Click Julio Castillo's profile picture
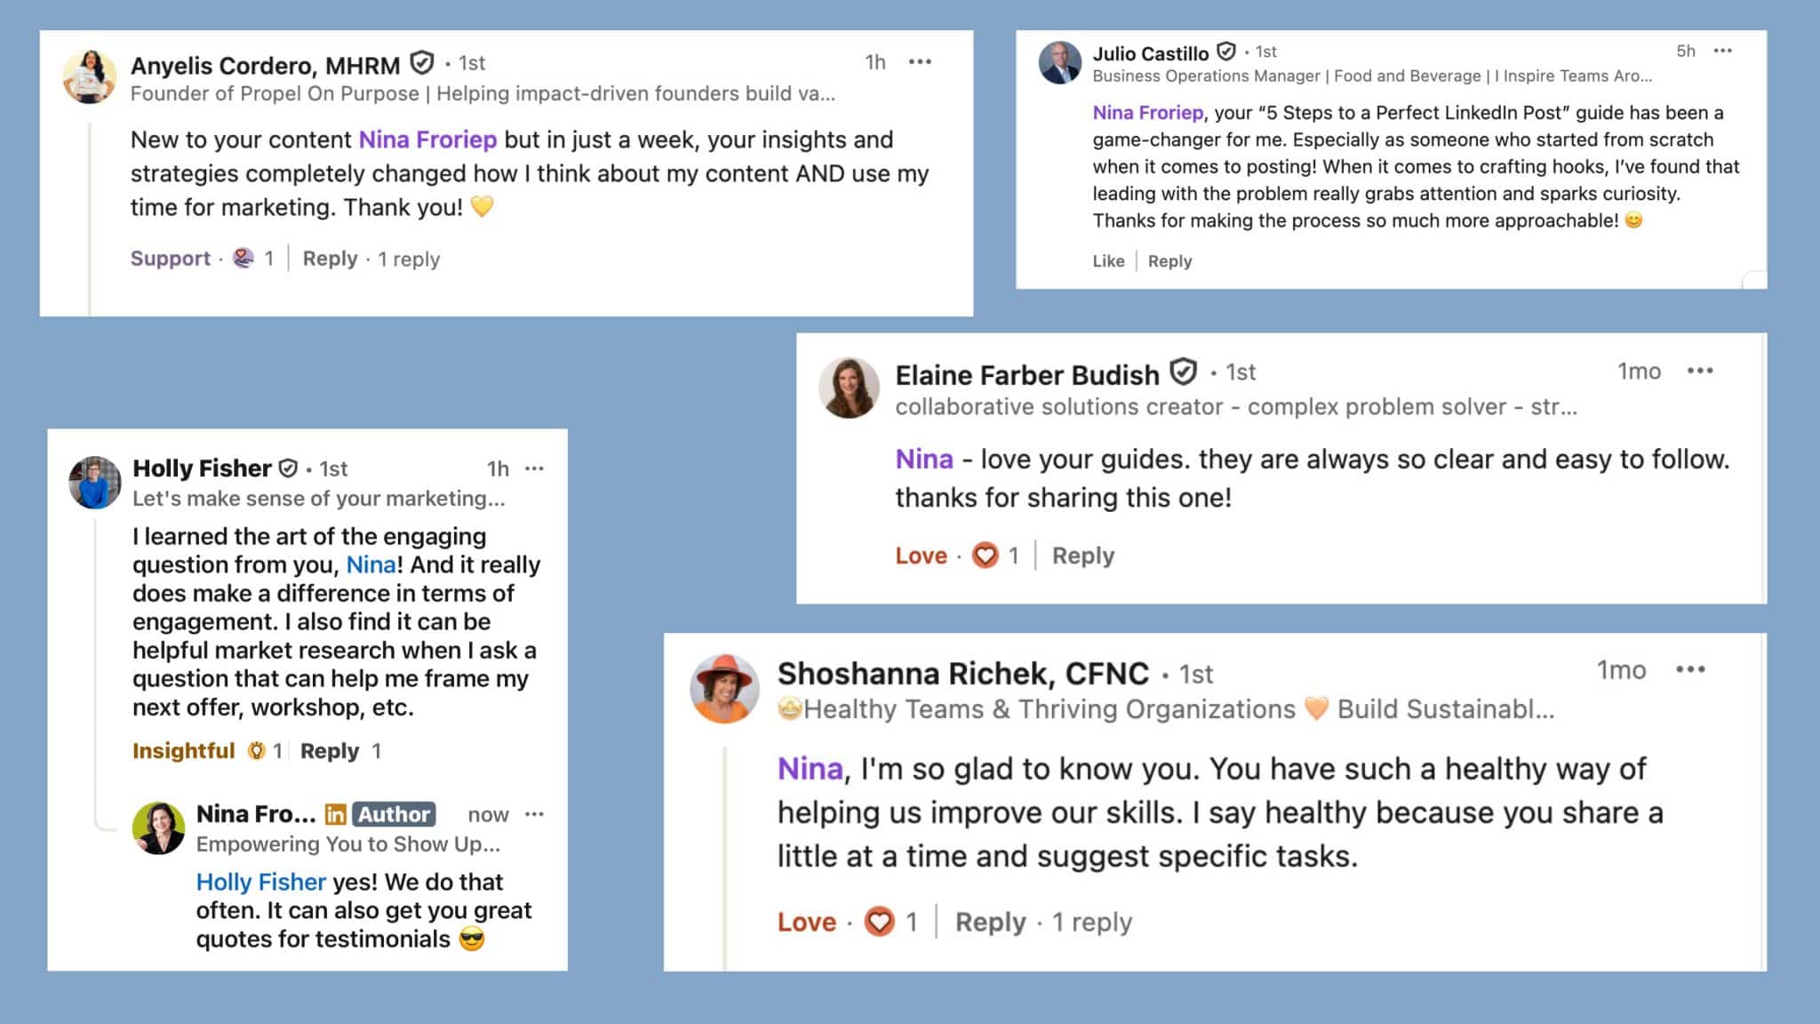The image size is (1820, 1024). click(x=1060, y=63)
